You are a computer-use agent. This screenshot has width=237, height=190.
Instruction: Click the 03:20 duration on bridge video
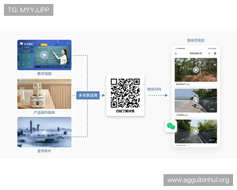pos(212,140)
